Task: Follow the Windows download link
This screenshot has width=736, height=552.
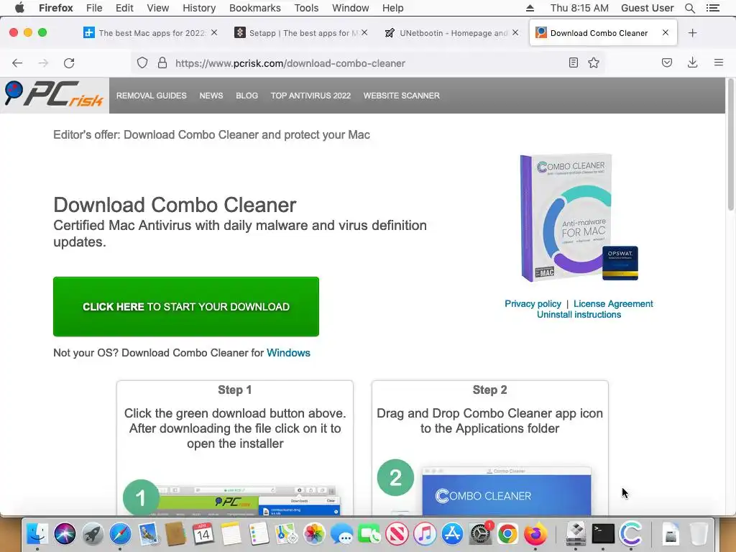Action: [288, 352]
